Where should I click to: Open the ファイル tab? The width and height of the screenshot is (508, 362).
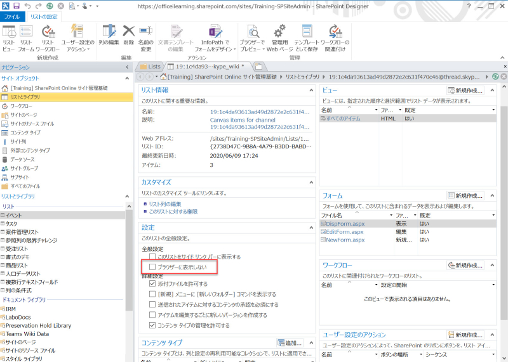(x=12, y=17)
